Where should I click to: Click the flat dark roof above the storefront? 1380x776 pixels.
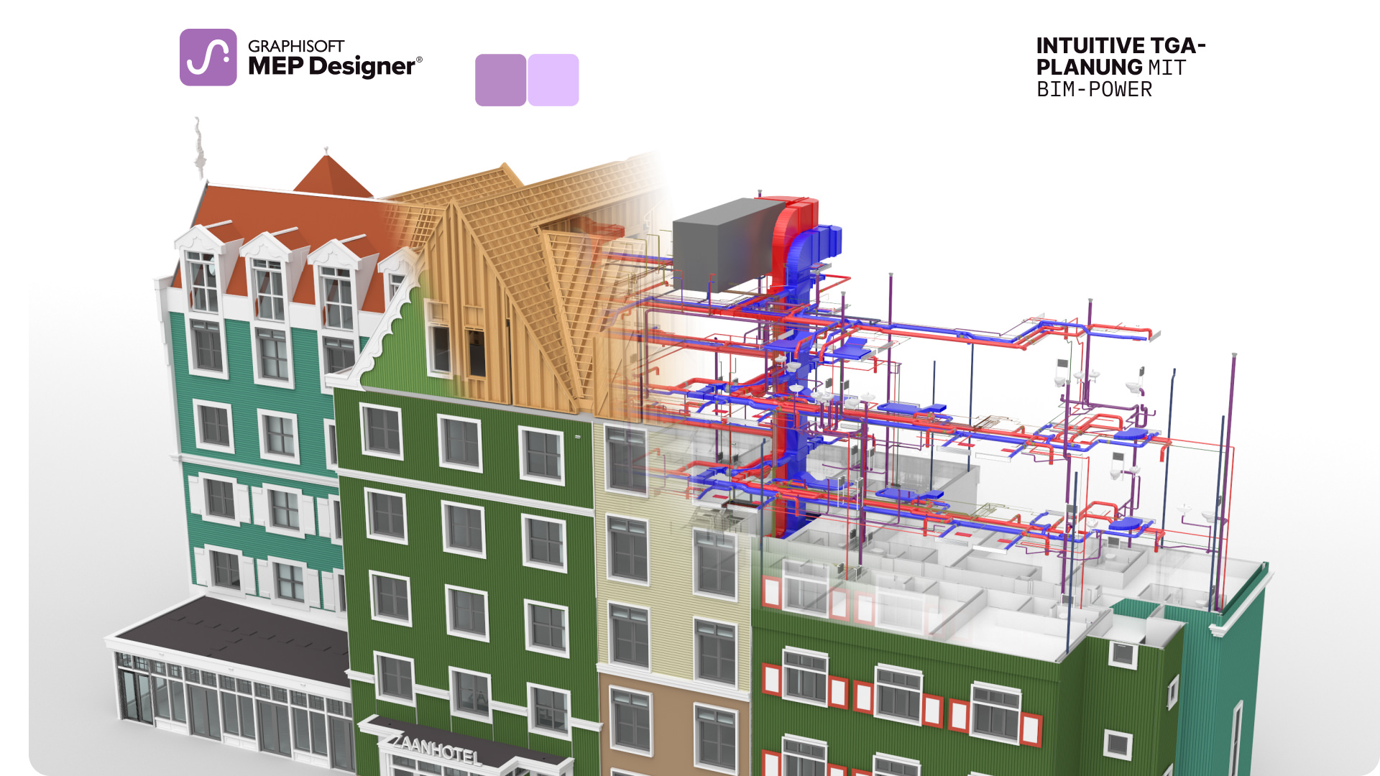click(230, 636)
